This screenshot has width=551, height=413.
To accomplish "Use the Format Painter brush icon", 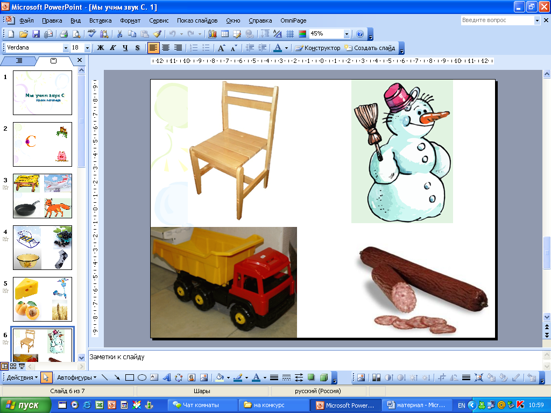I will click(157, 34).
